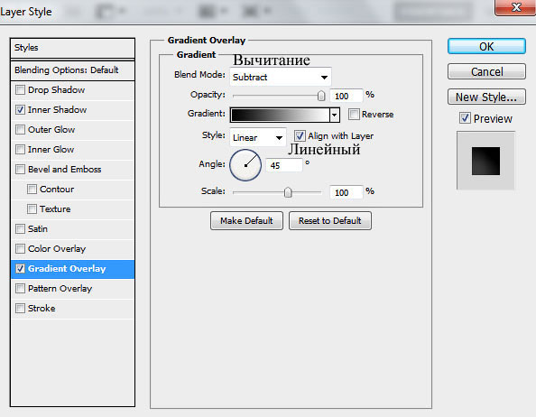Toggle the Reverse gradient checkbox
536x417 pixels.
point(354,114)
